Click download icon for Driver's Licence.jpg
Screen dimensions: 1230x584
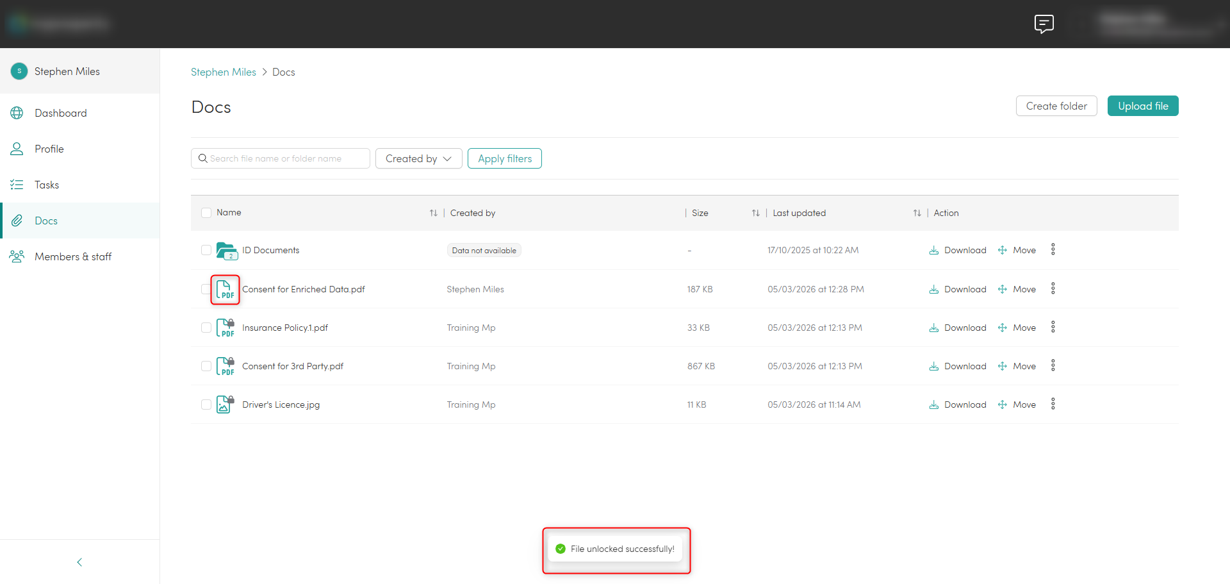tap(934, 405)
